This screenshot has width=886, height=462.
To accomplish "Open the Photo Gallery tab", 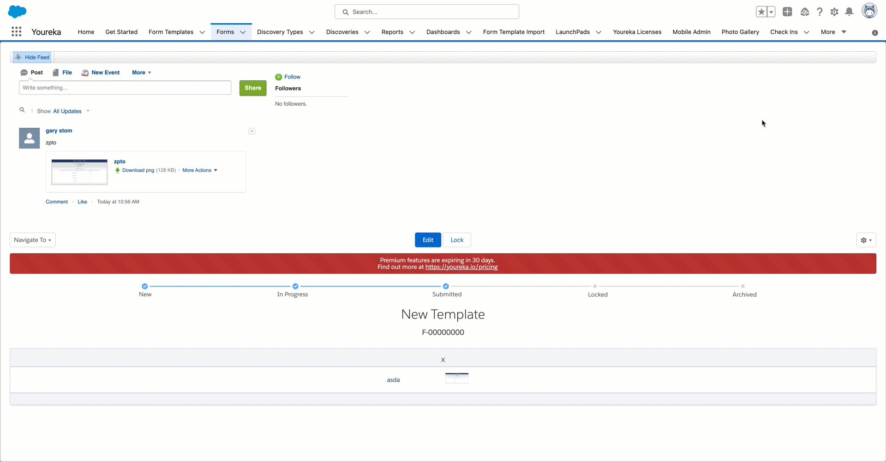I will (x=740, y=32).
